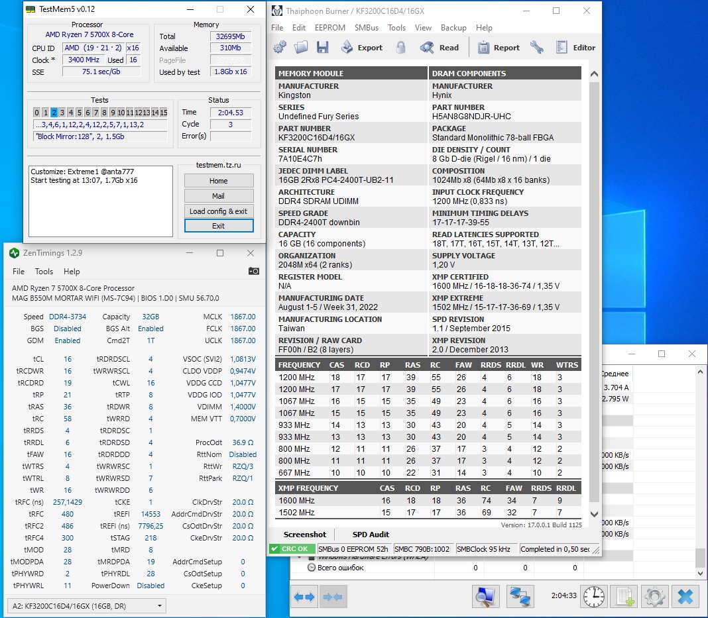The image size is (708, 618).
Task: Click ZenTimings camera screenshot icon
Action: (x=254, y=271)
